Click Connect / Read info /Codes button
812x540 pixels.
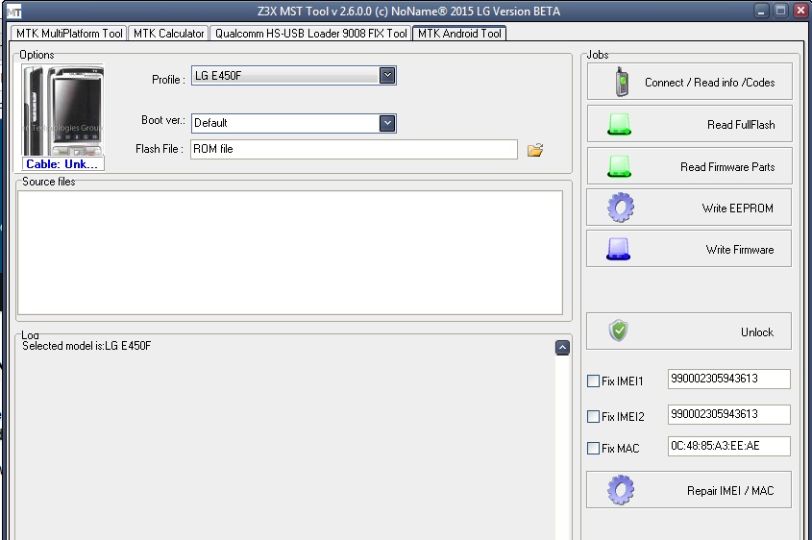(x=690, y=82)
